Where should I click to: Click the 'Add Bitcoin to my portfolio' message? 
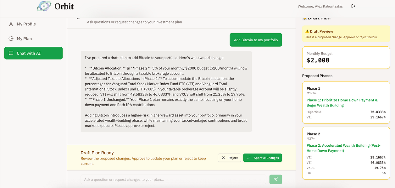click(256, 40)
